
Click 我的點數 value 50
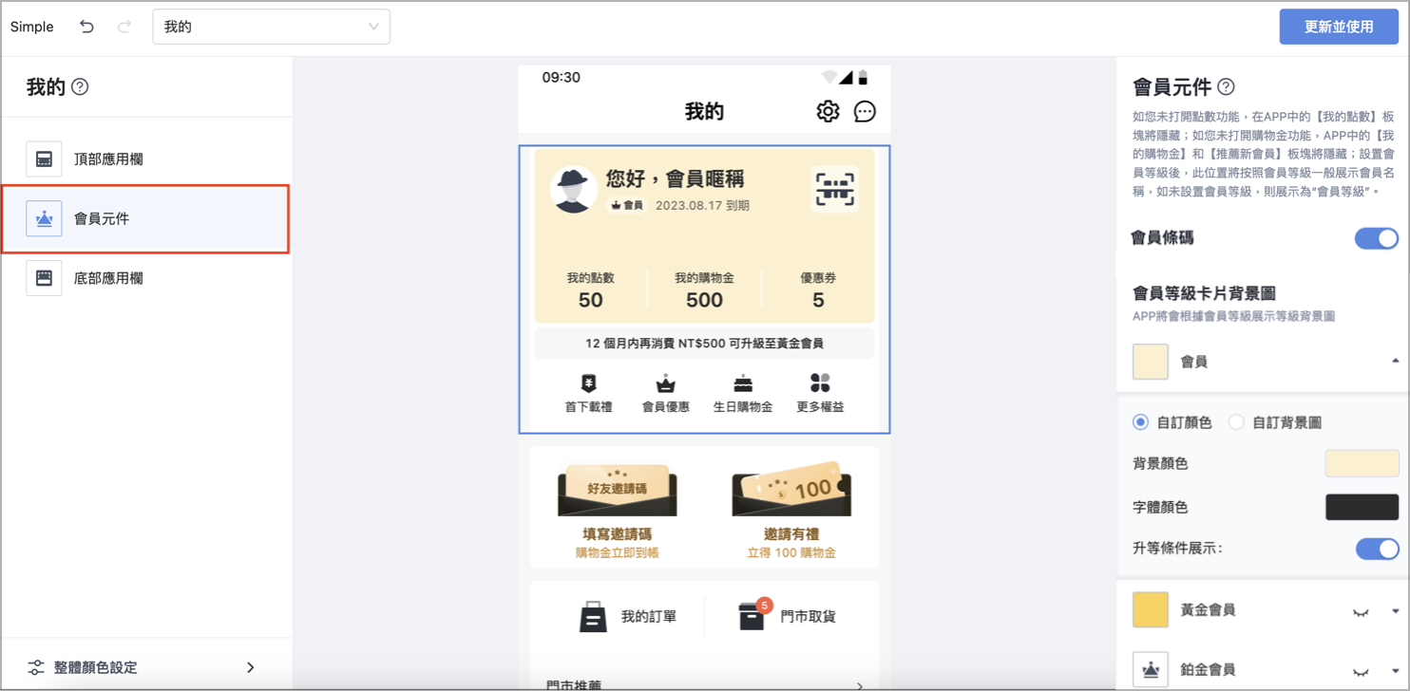tap(591, 301)
